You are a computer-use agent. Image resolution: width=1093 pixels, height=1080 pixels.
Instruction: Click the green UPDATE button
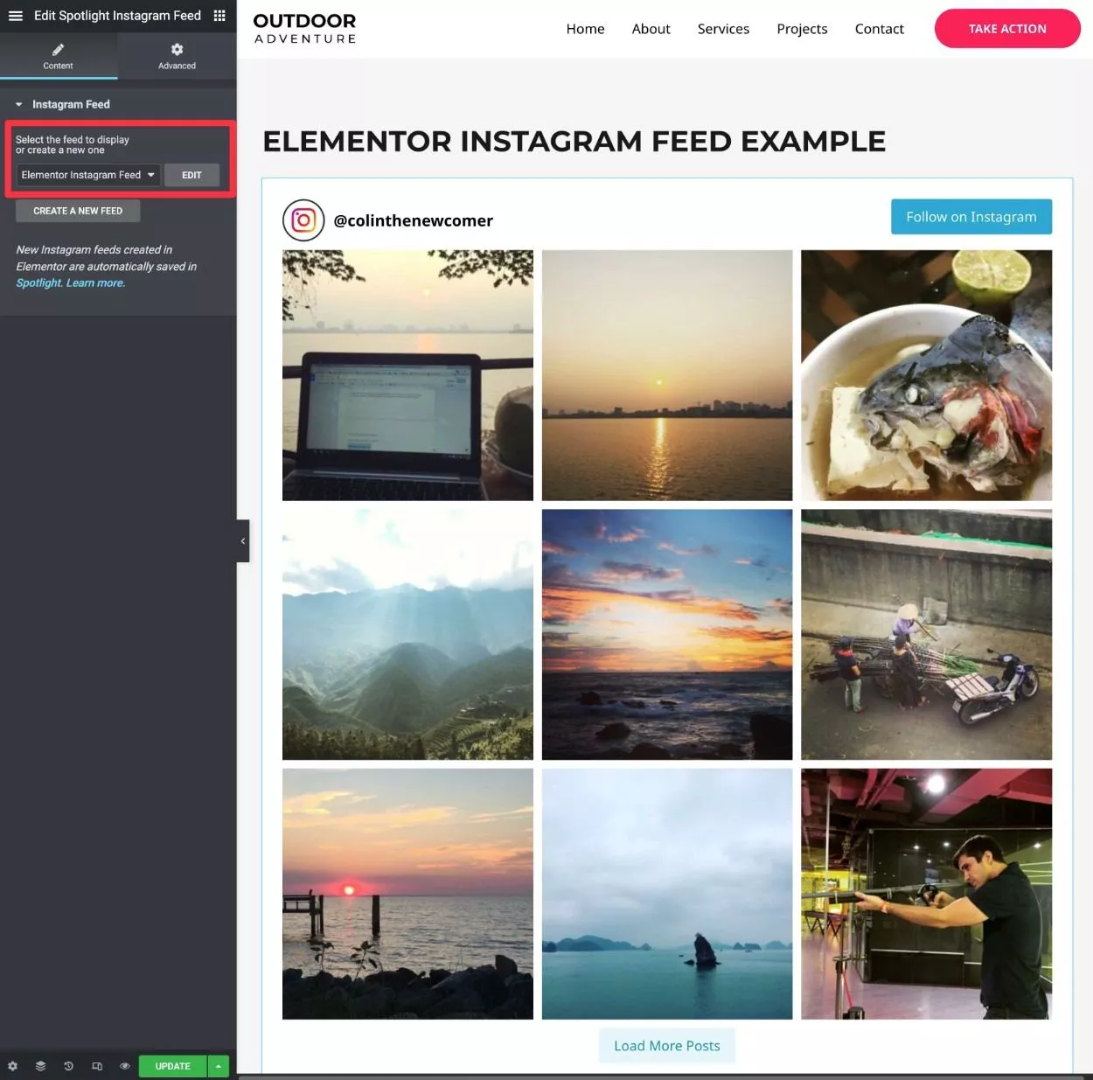coord(173,1066)
